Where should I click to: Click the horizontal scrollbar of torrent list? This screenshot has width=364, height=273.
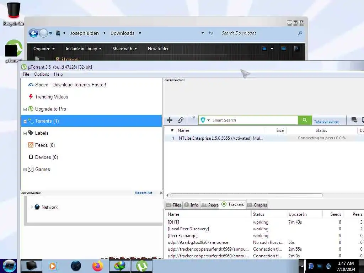(x=247, y=195)
